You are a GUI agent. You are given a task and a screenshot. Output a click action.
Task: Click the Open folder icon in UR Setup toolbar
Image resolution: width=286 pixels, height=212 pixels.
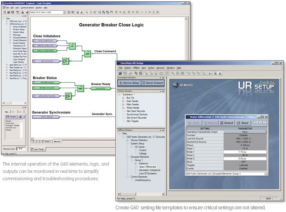[120, 74]
